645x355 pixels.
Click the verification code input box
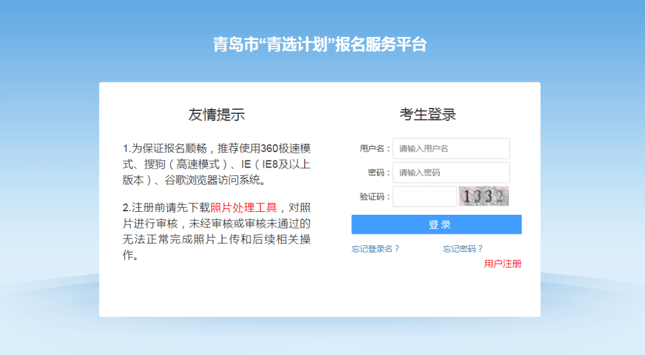(425, 196)
